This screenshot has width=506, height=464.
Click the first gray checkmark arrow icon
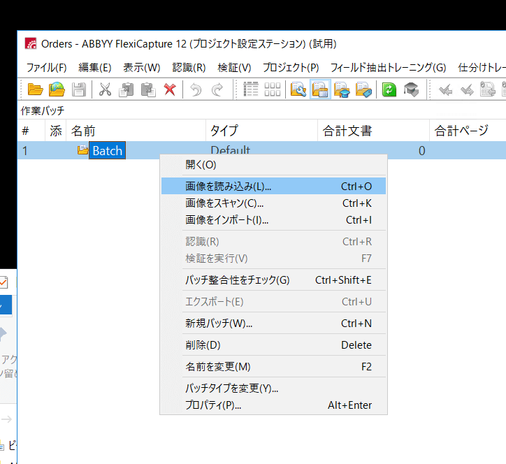point(445,89)
